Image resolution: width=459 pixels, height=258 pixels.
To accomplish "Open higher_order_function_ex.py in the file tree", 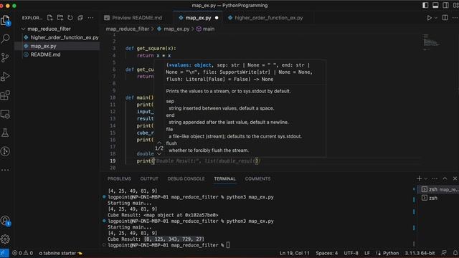I will coord(65,37).
